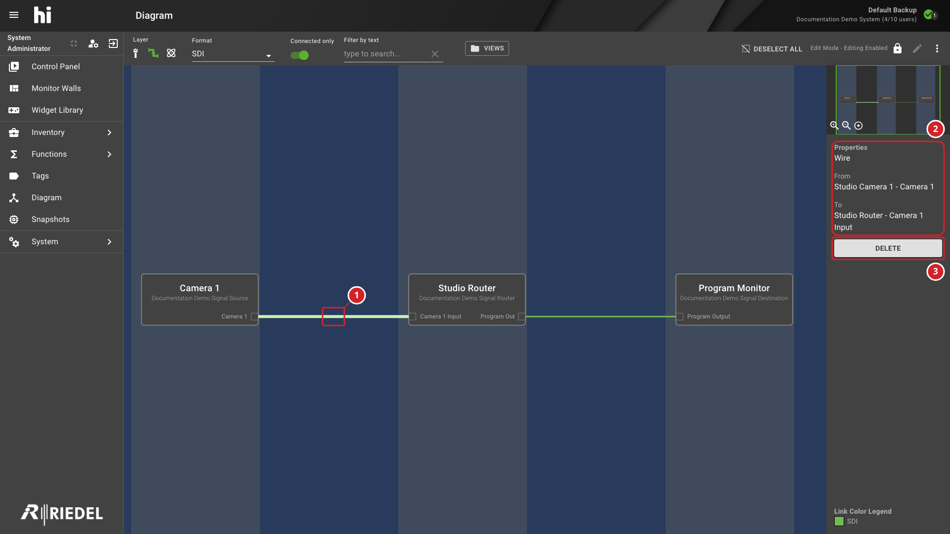Viewport: 950px width, 534px height.
Task: Toggle the Connected only switch
Action: 300,55
